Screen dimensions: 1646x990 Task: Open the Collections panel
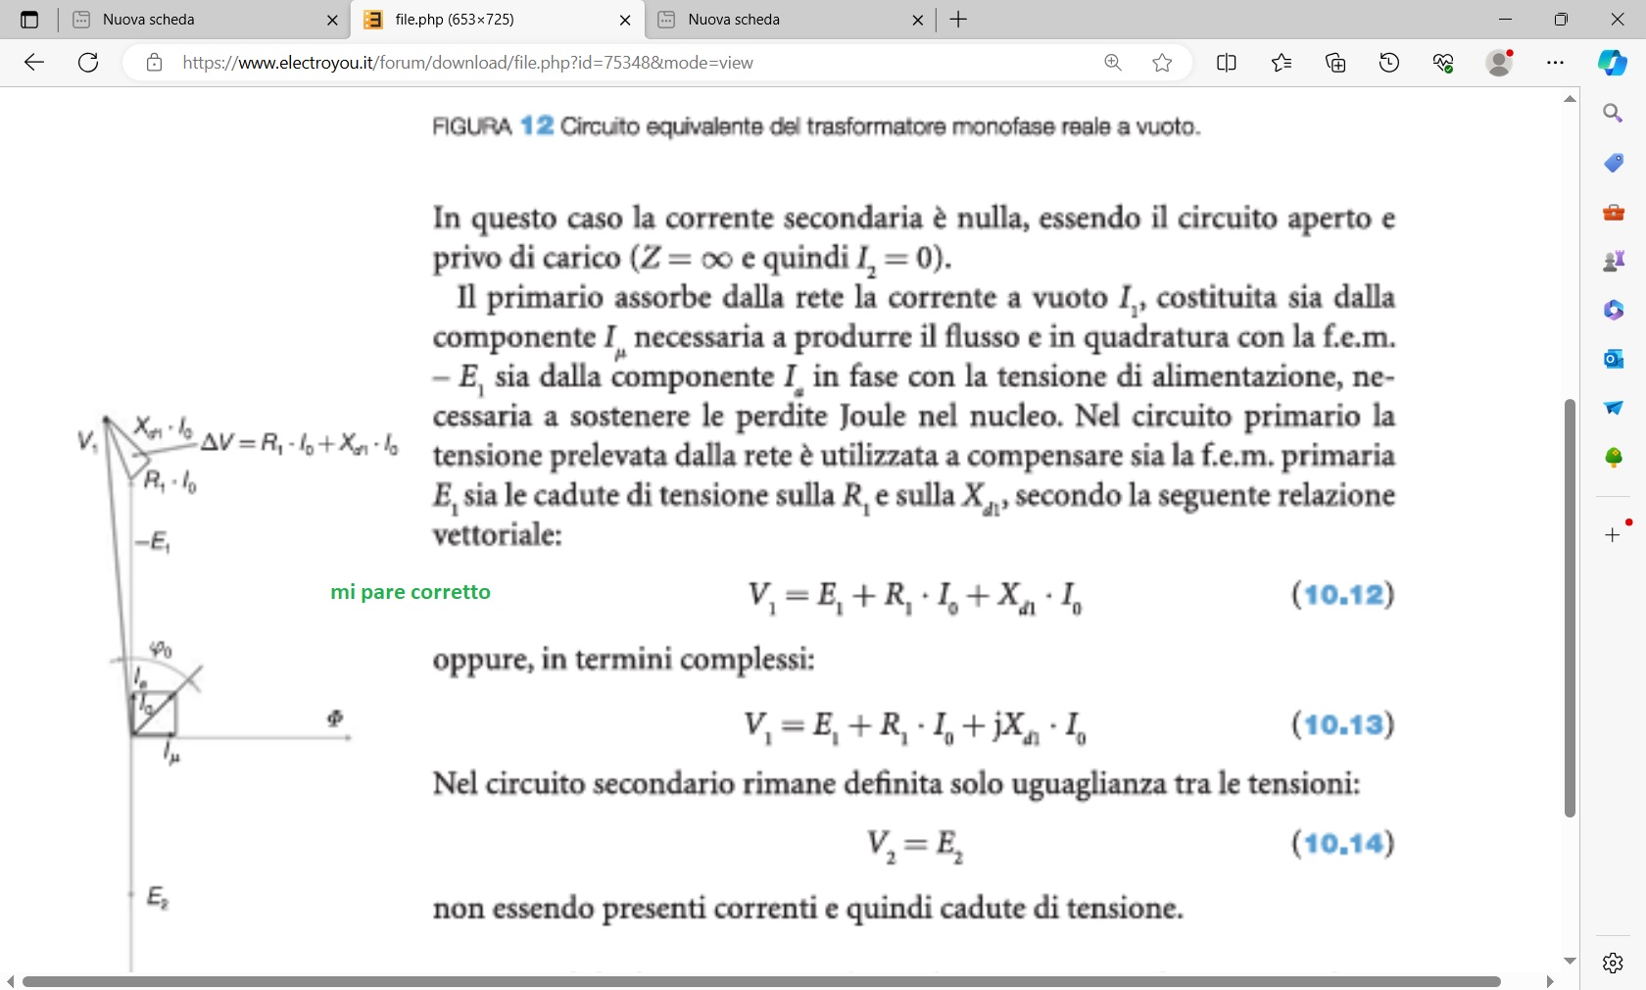pos(1335,63)
